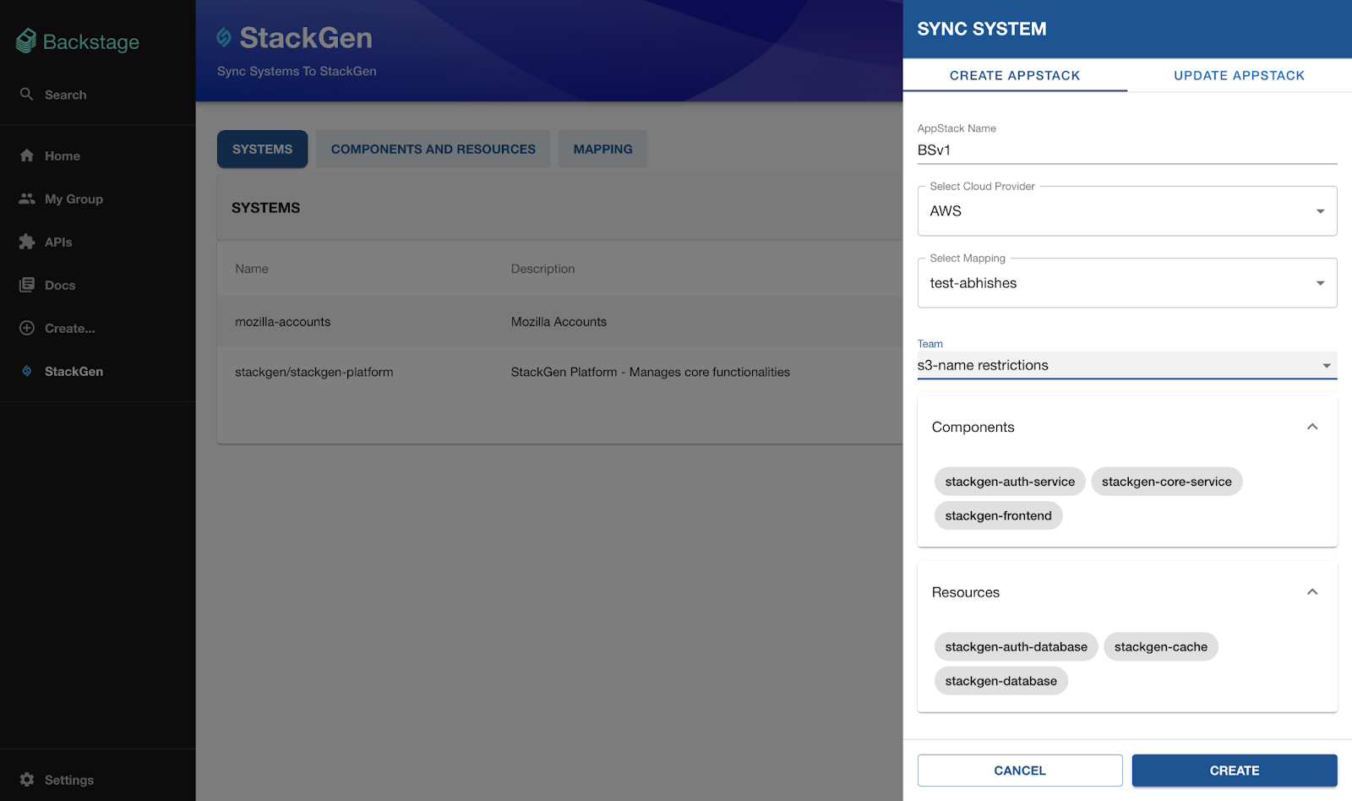Viewport: 1352px width, 801px height.
Task: Open Settings at sidebar bottom
Action: (x=97, y=779)
